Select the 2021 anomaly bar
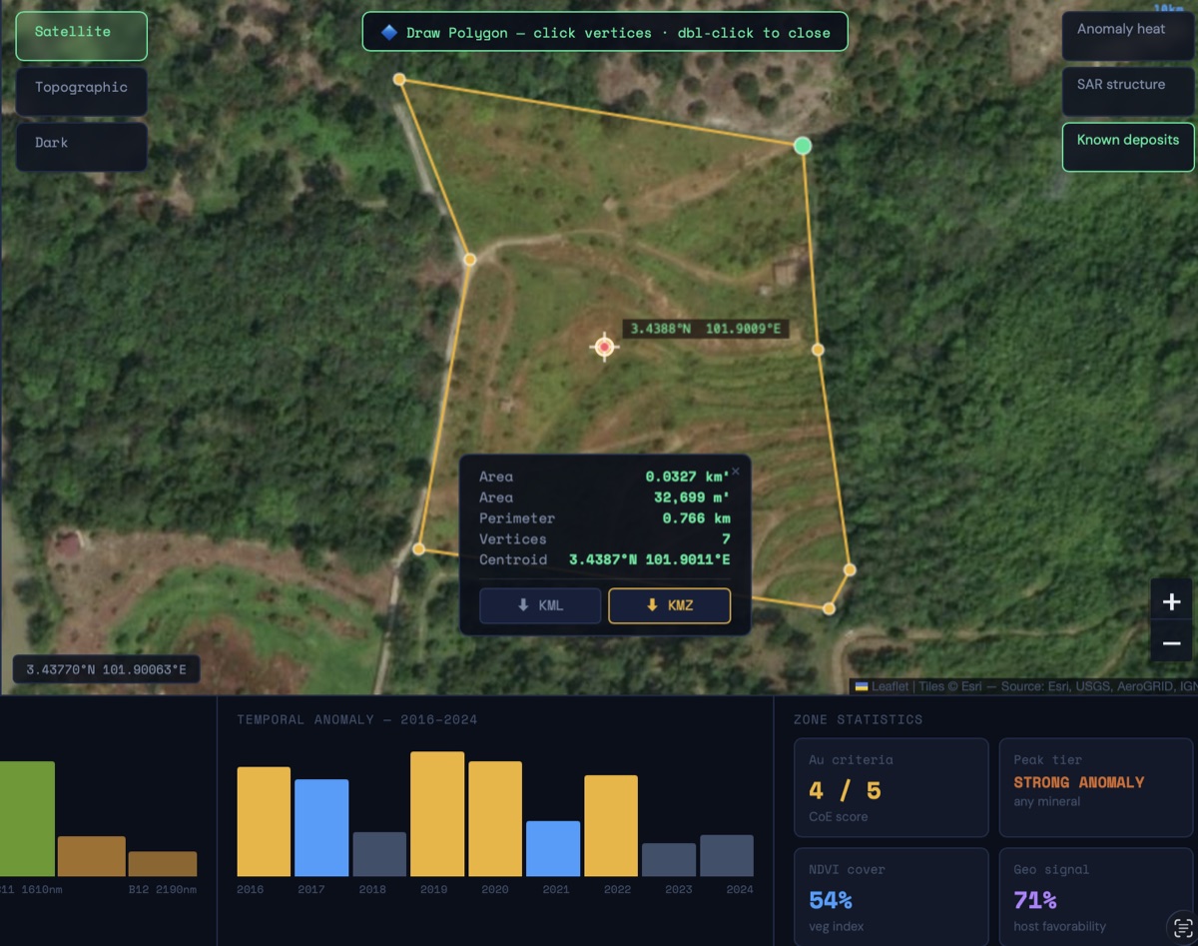Viewport: 1198px width, 946px height. click(x=553, y=848)
